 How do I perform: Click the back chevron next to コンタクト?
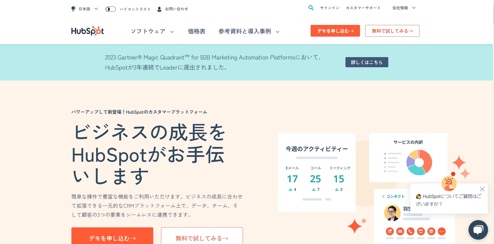click(x=383, y=196)
